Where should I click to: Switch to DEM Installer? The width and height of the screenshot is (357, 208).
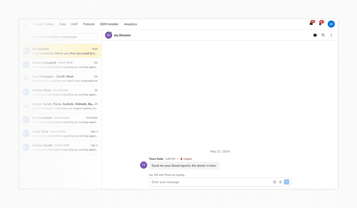[109, 24]
